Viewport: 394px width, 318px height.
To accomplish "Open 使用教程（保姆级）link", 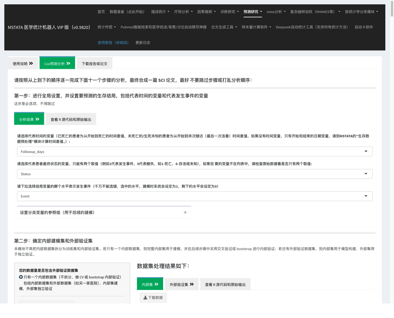I will tap(114, 42).
